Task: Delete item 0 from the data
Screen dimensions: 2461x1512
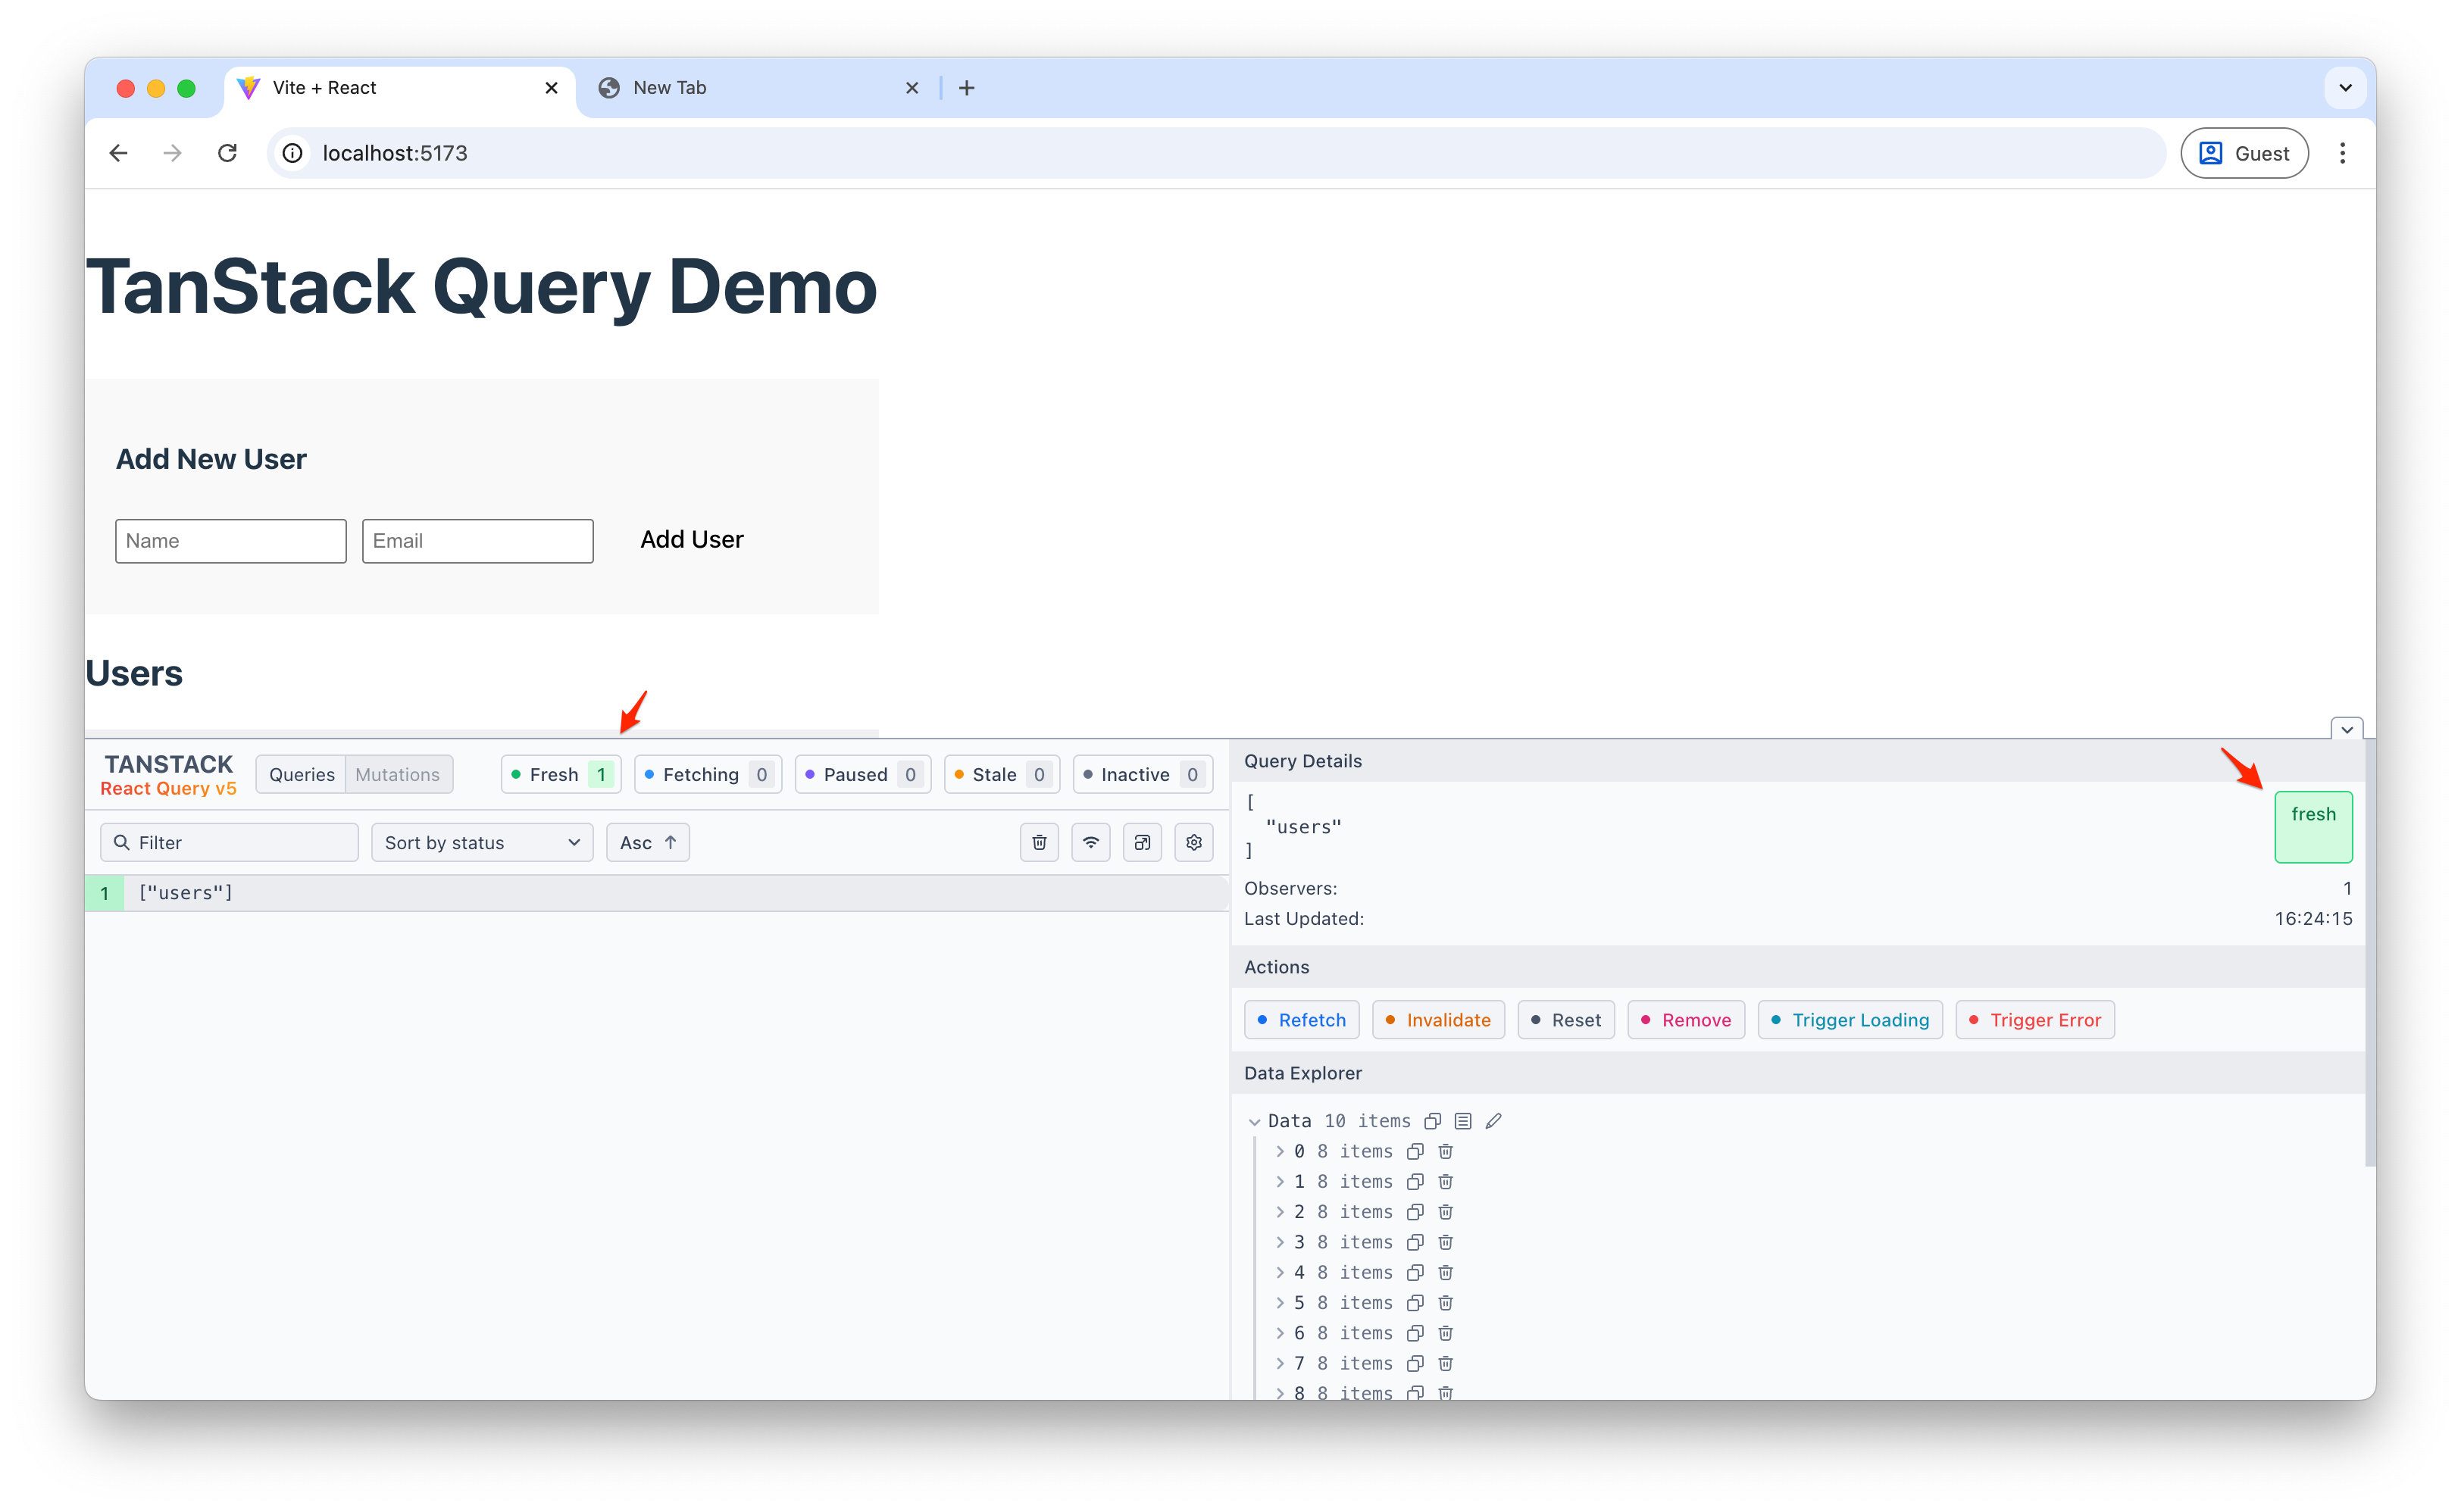Action: pyautogui.click(x=1445, y=1151)
